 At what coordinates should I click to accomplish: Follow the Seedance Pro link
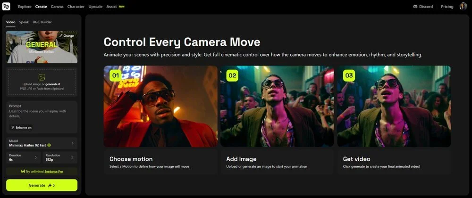[54, 171]
